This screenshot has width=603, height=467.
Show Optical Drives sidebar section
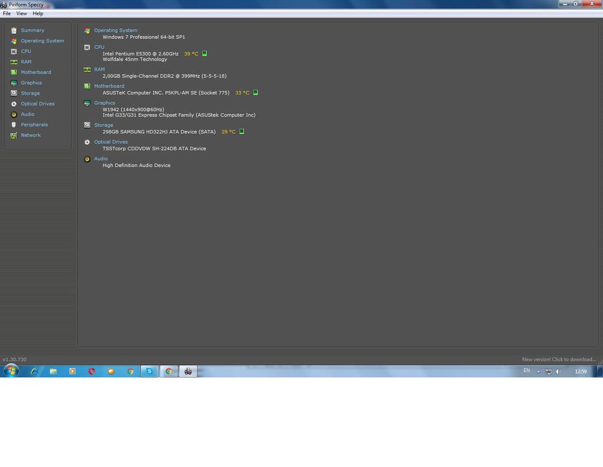[37, 104]
